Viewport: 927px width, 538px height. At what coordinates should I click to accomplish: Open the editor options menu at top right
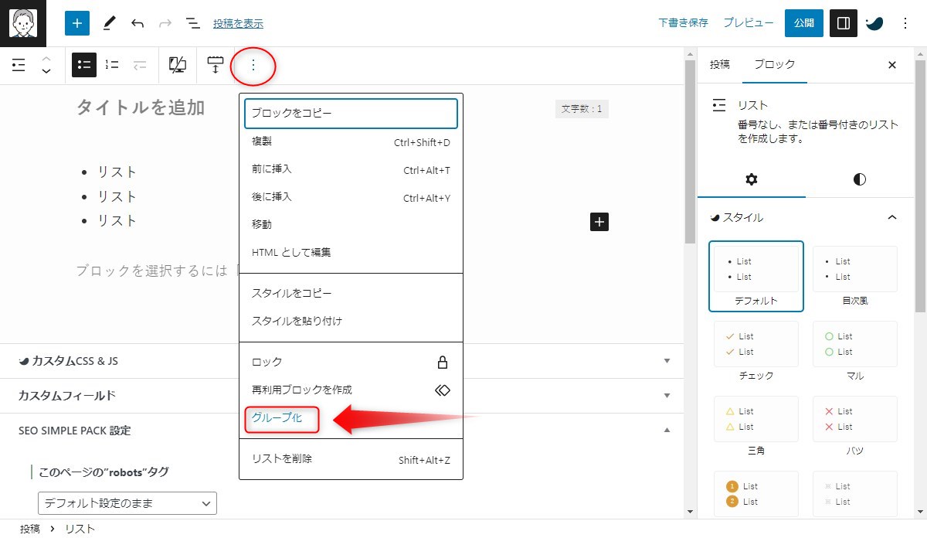905,23
